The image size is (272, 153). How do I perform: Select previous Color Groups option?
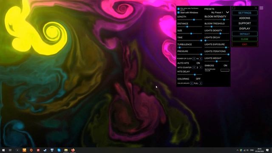tap(192, 83)
